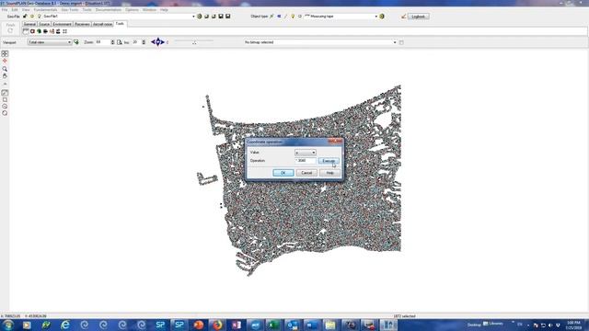Switch to the Aircraft noise tab
Image resolution: width=589 pixels, height=331 pixels.
pyautogui.click(x=102, y=24)
